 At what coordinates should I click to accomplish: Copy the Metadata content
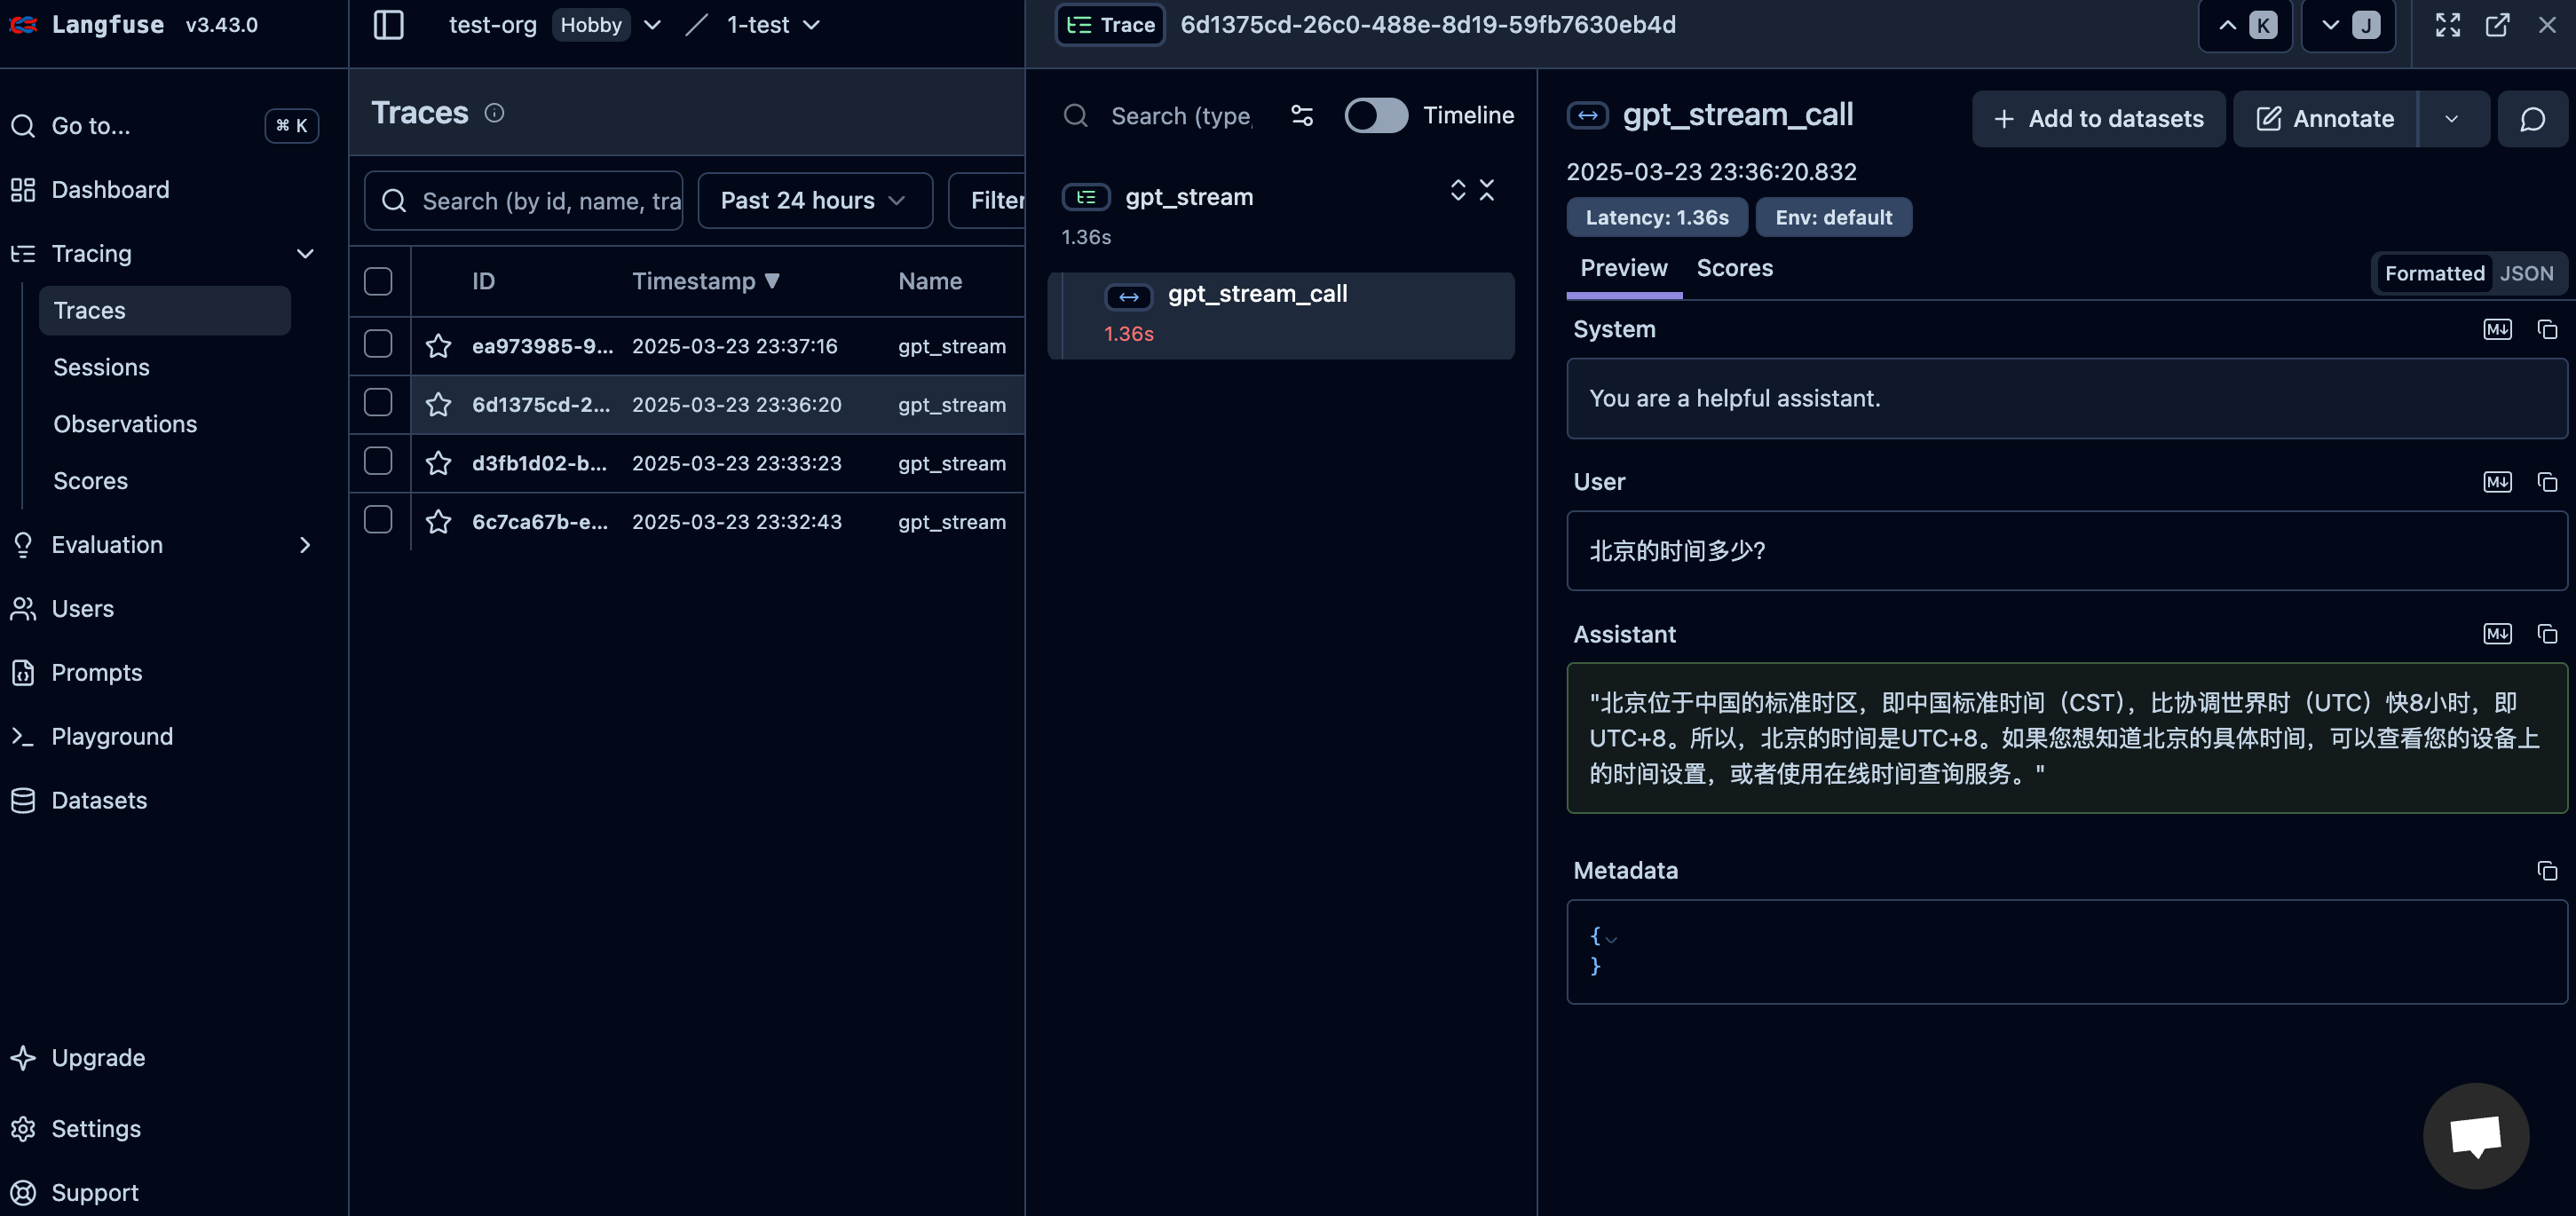[2546, 871]
